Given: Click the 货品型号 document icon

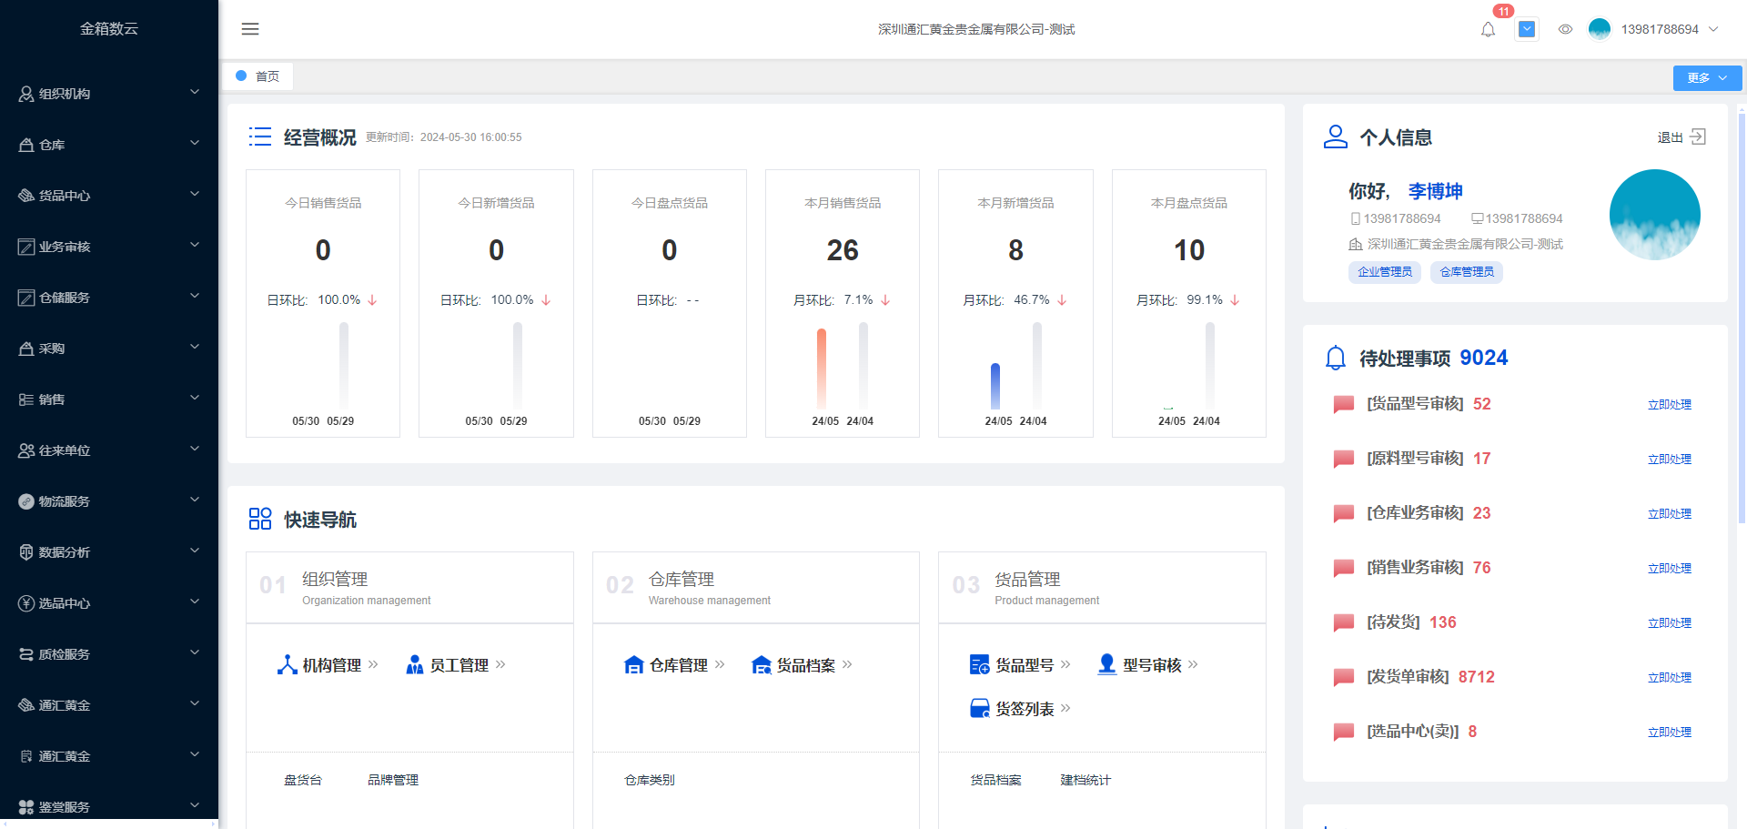Looking at the screenshot, I should [979, 665].
